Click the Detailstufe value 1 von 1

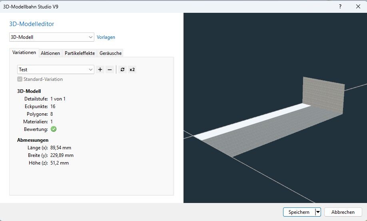(x=58, y=99)
